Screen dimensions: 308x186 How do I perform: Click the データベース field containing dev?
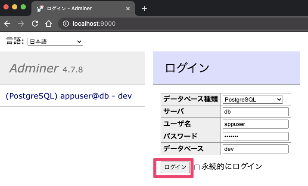point(255,149)
